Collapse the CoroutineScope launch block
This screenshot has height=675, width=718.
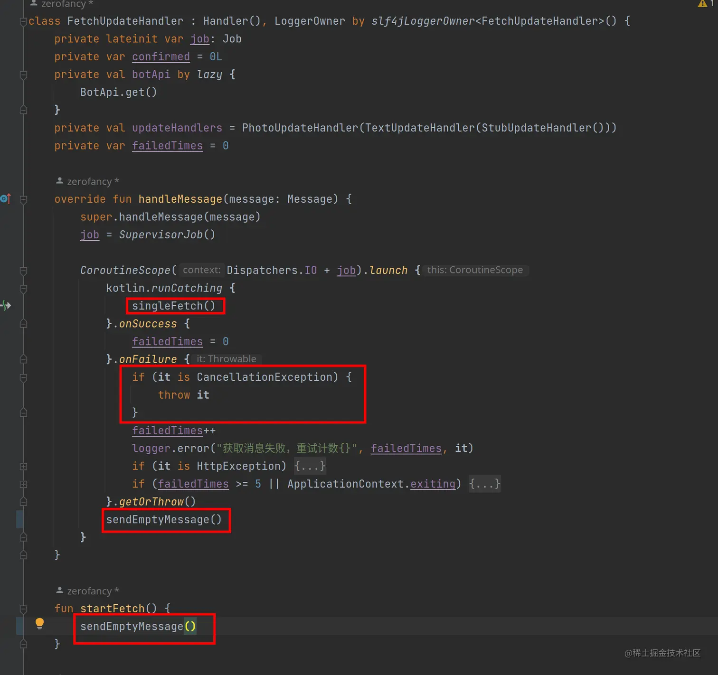pyautogui.click(x=23, y=271)
